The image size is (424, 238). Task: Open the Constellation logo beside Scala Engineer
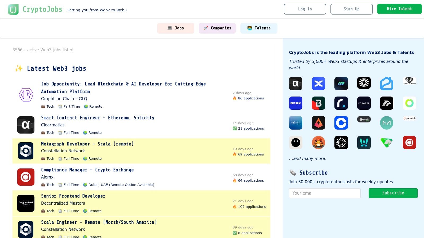(x=26, y=229)
